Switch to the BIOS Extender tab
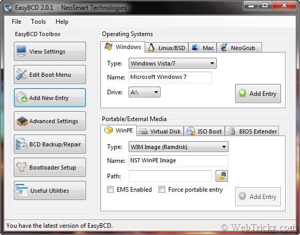Viewport: 300px width, 235px height. point(252,131)
